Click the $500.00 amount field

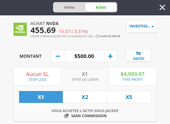point(84,56)
